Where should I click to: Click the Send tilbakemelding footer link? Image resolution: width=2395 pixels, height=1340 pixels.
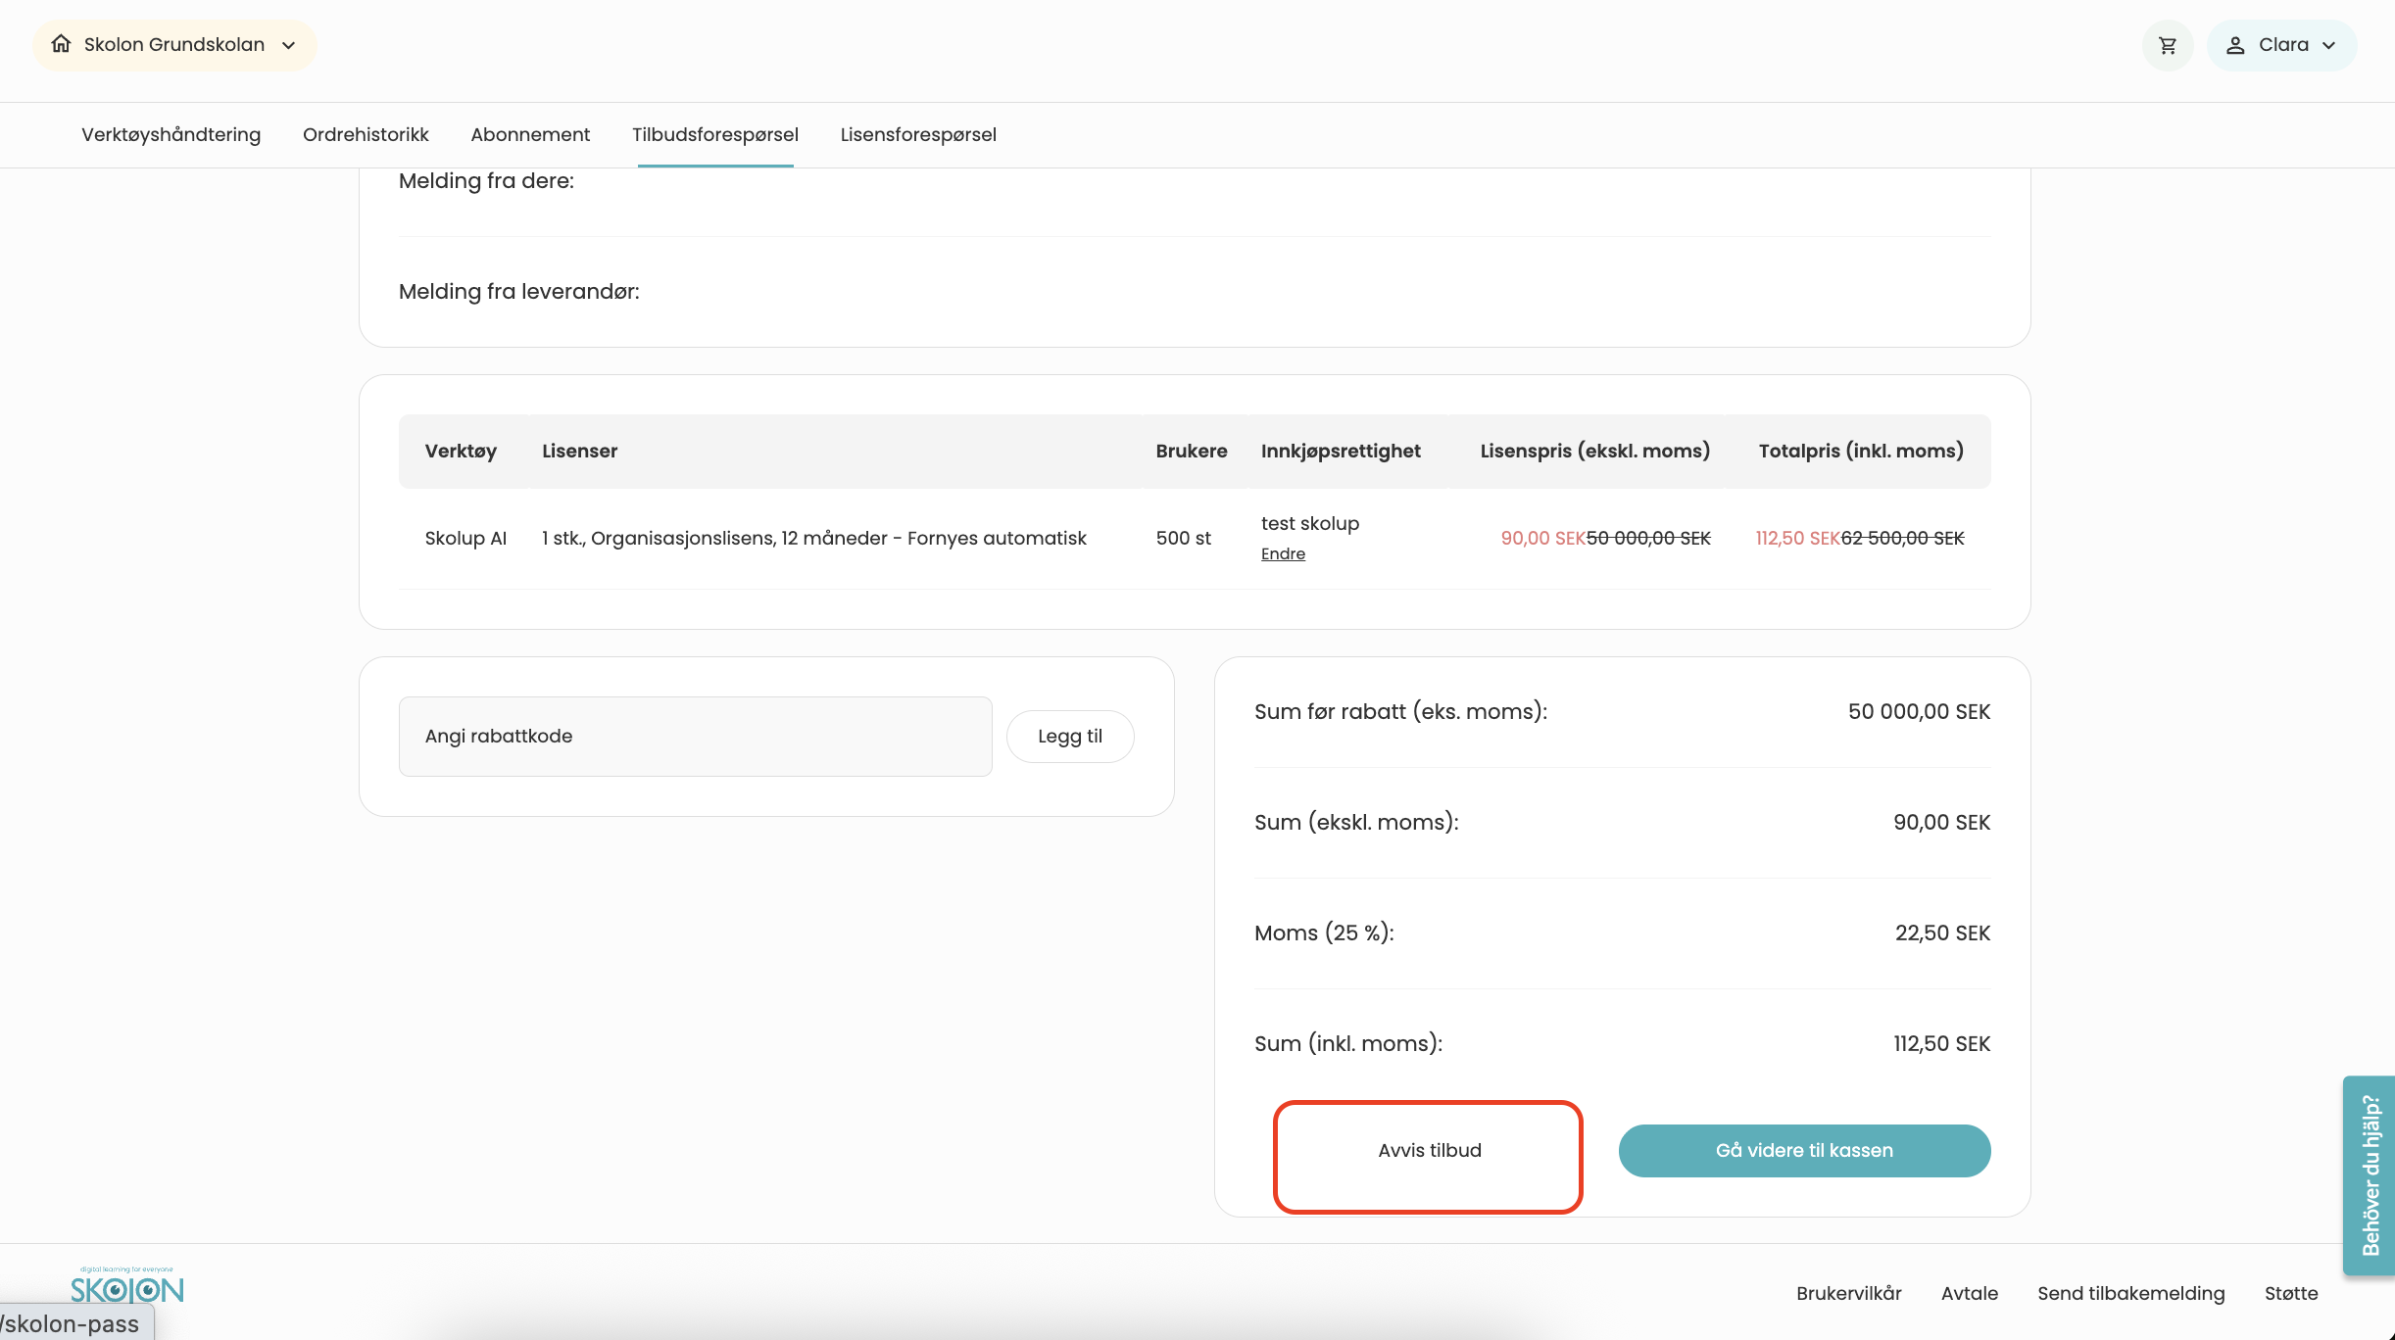pyautogui.click(x=2130, y=1293)
